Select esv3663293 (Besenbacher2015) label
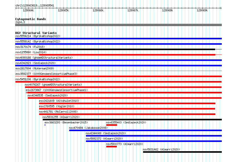Viewport: 229px width, 162px height. click(x=66, y=122)
